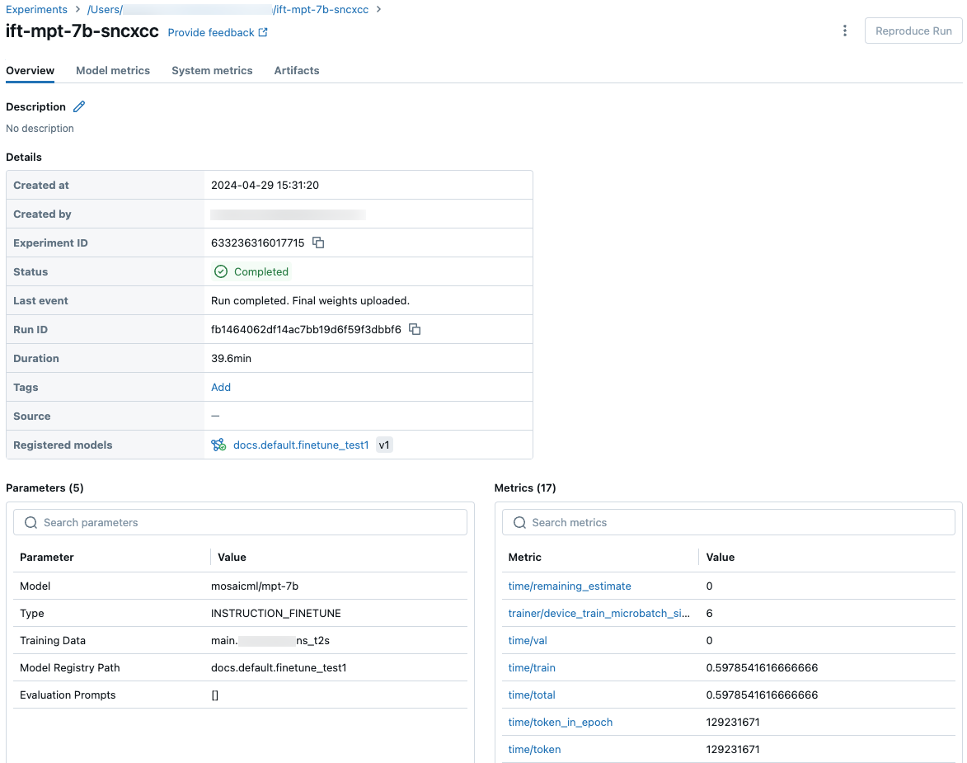Type in the Search parameters field
The width and height of the screenshot is (967, 763).
click(x=247, y=523)
